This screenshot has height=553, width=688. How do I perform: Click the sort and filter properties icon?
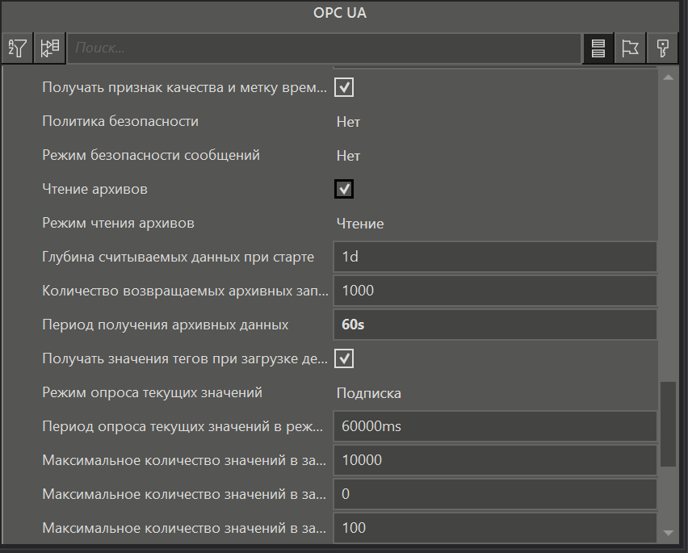click(x=18, y=48)
